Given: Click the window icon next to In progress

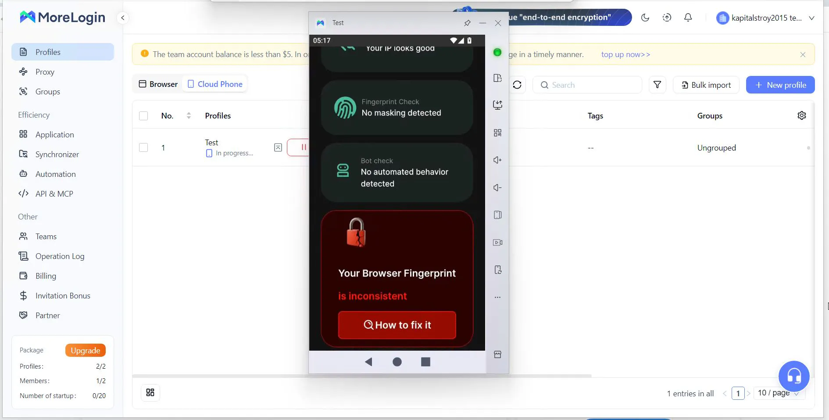Looking at the screenshot, I should click(x=278, y=147).
